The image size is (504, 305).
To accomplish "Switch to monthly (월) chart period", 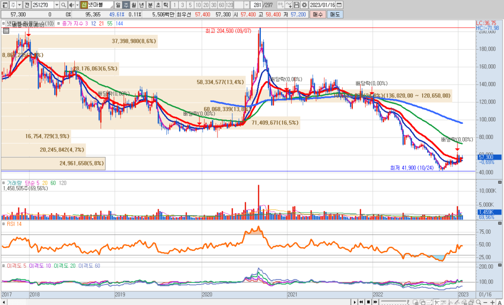I will (134, 5).
